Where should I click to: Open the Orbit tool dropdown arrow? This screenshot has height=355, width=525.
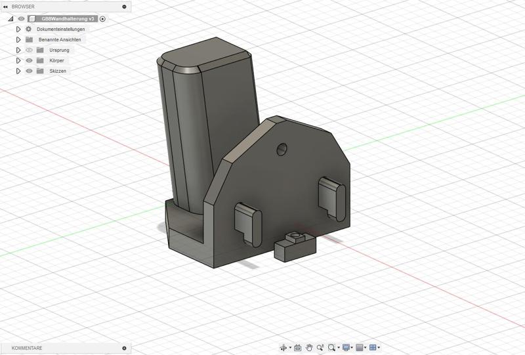(x=290, y=348)
